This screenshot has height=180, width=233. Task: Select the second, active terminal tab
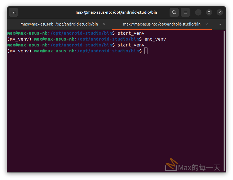161,24
